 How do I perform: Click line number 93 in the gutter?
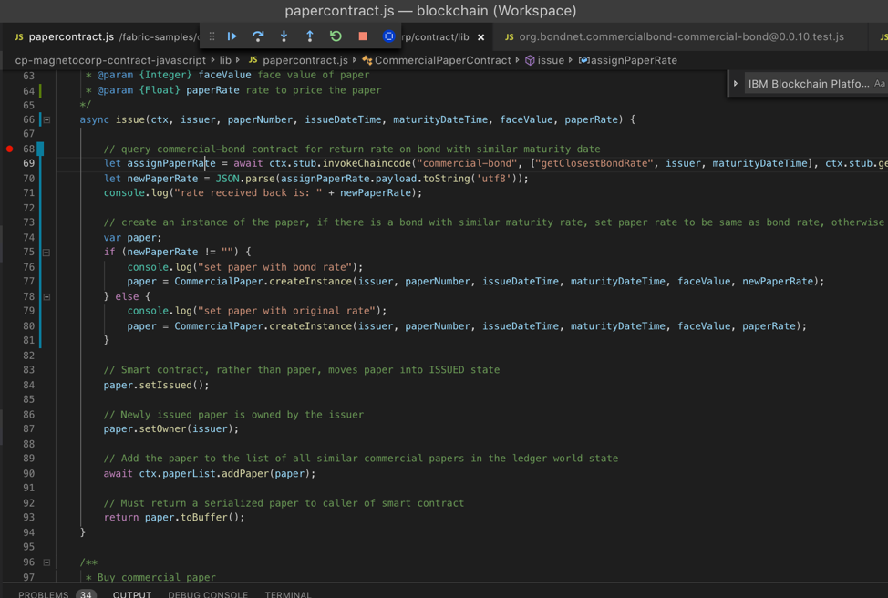[x=29, y=518]
